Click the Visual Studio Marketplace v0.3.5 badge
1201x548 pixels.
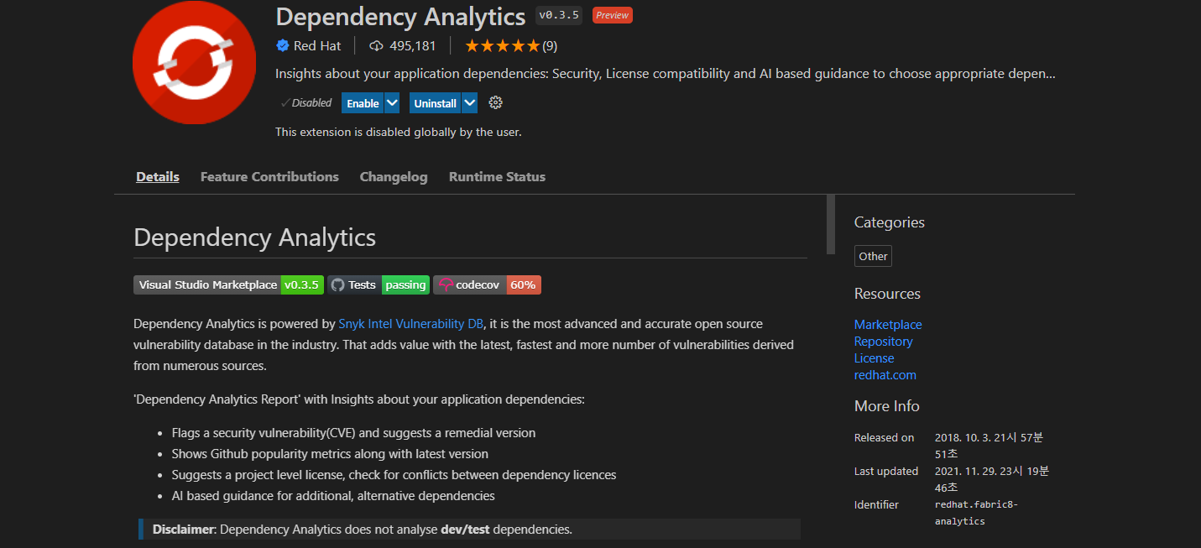coord(228,284)
